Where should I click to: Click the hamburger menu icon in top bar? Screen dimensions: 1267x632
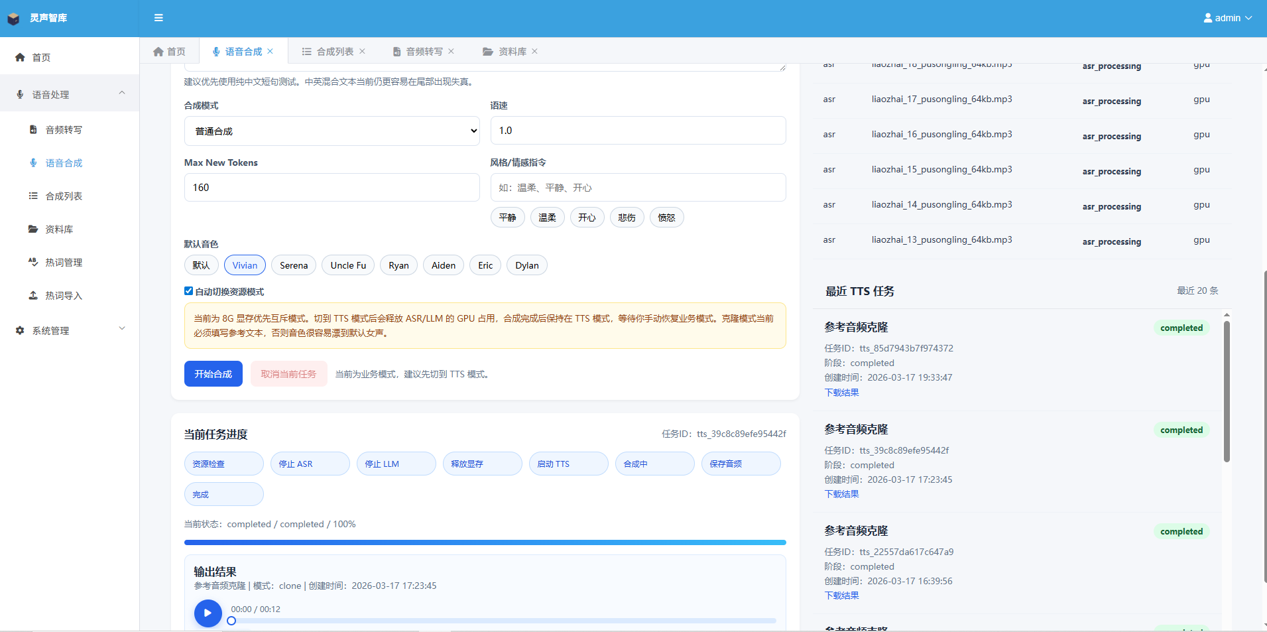(x=158, y=17)
